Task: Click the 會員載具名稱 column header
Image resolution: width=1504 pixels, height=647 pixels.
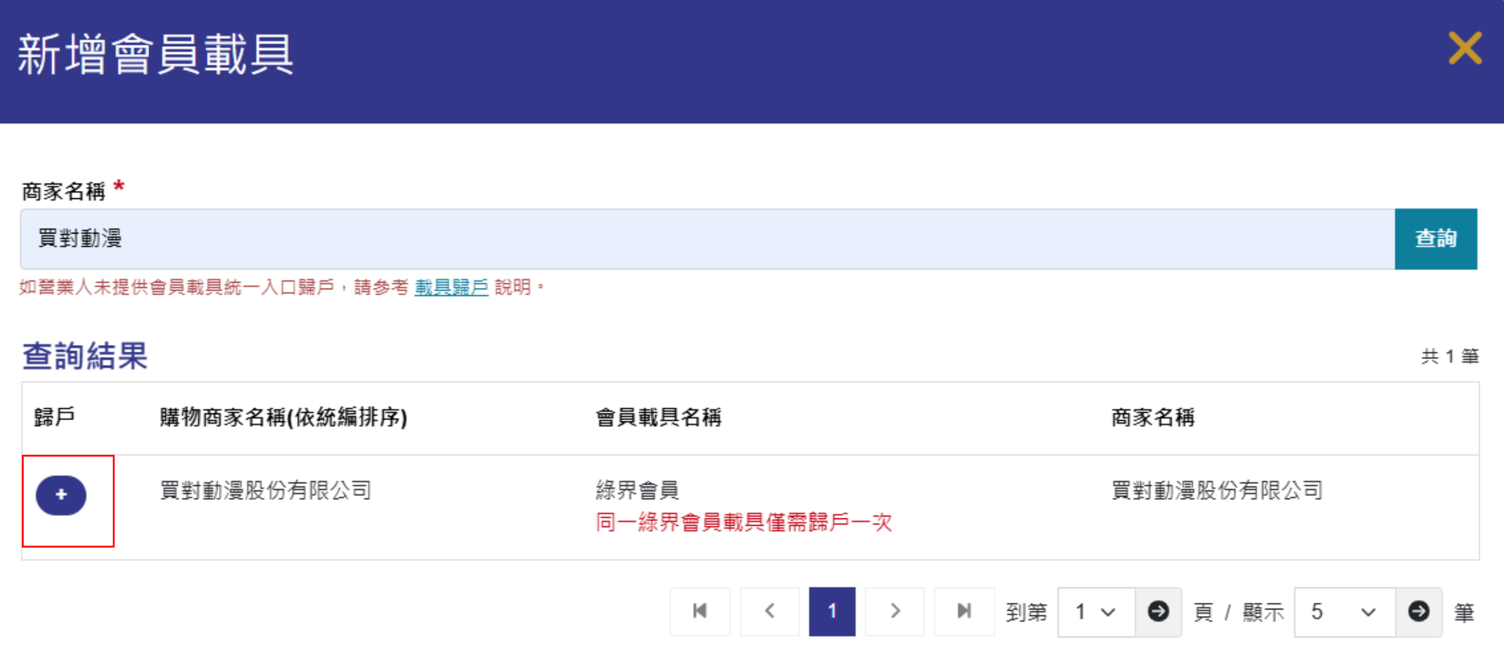Action: point(659,417)
